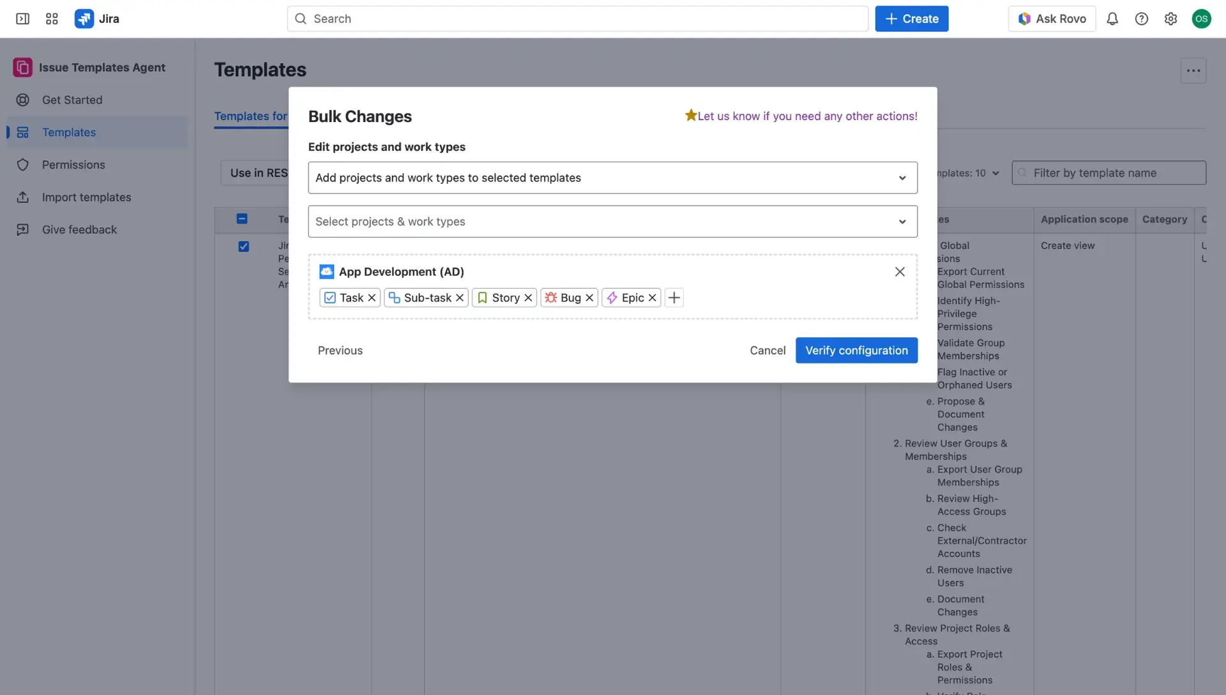Image resolution: width=1226 pixels, height=695 pixels.
Task: Open notifications via the bell icon
Action: (1112, 19)
